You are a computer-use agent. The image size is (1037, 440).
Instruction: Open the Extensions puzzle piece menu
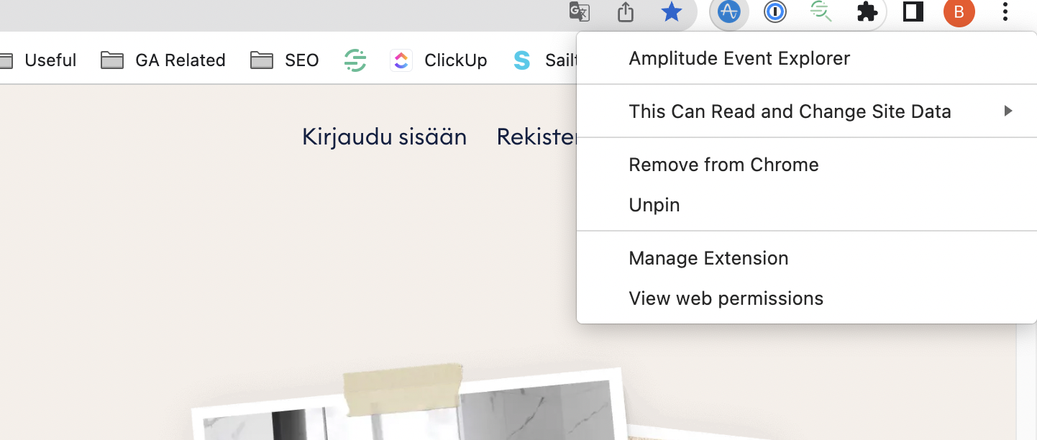pyautogui.click(x=867, y=12)
